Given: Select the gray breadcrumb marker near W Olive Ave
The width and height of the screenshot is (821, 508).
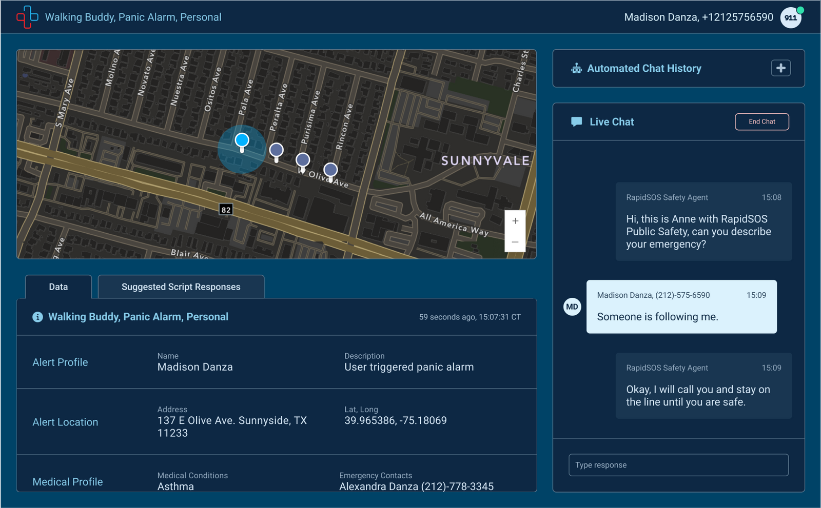Looking at the screenshot, I should tap(330, 169).
